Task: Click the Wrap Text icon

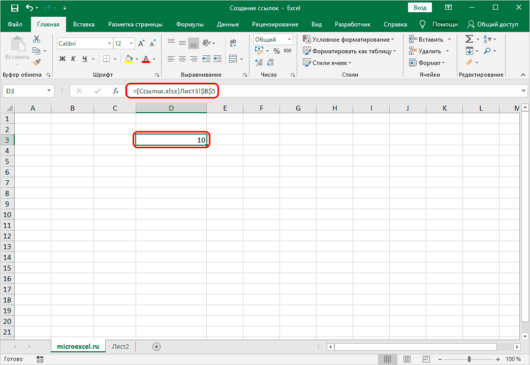Action: click(x=233, y=43)
